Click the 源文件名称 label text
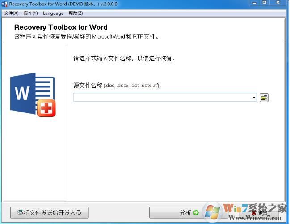Screen dimensions: 290x224 tap(118, 86)
